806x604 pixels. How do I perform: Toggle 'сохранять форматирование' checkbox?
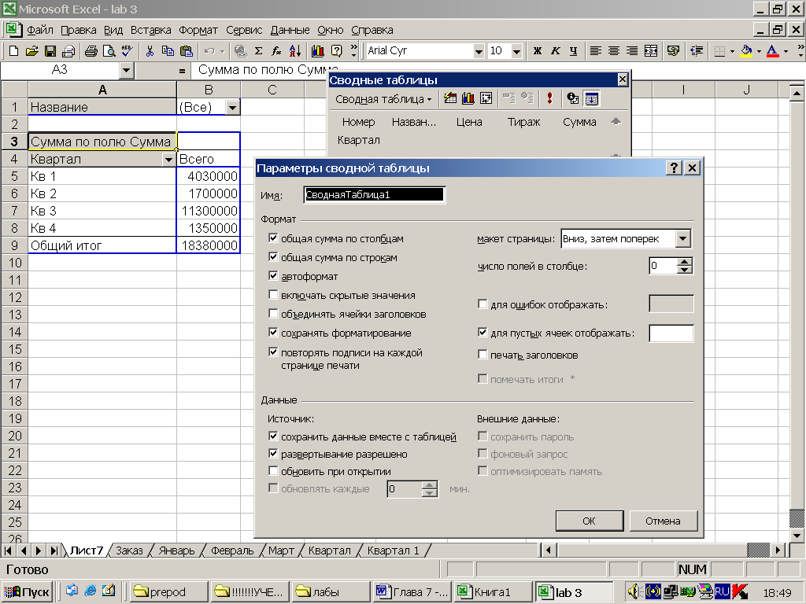(x=273, y=333)
